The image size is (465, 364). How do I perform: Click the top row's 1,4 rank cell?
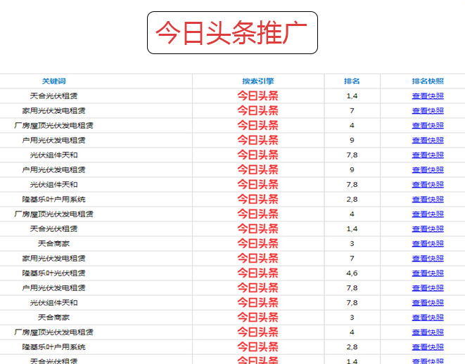coord(352,96)
